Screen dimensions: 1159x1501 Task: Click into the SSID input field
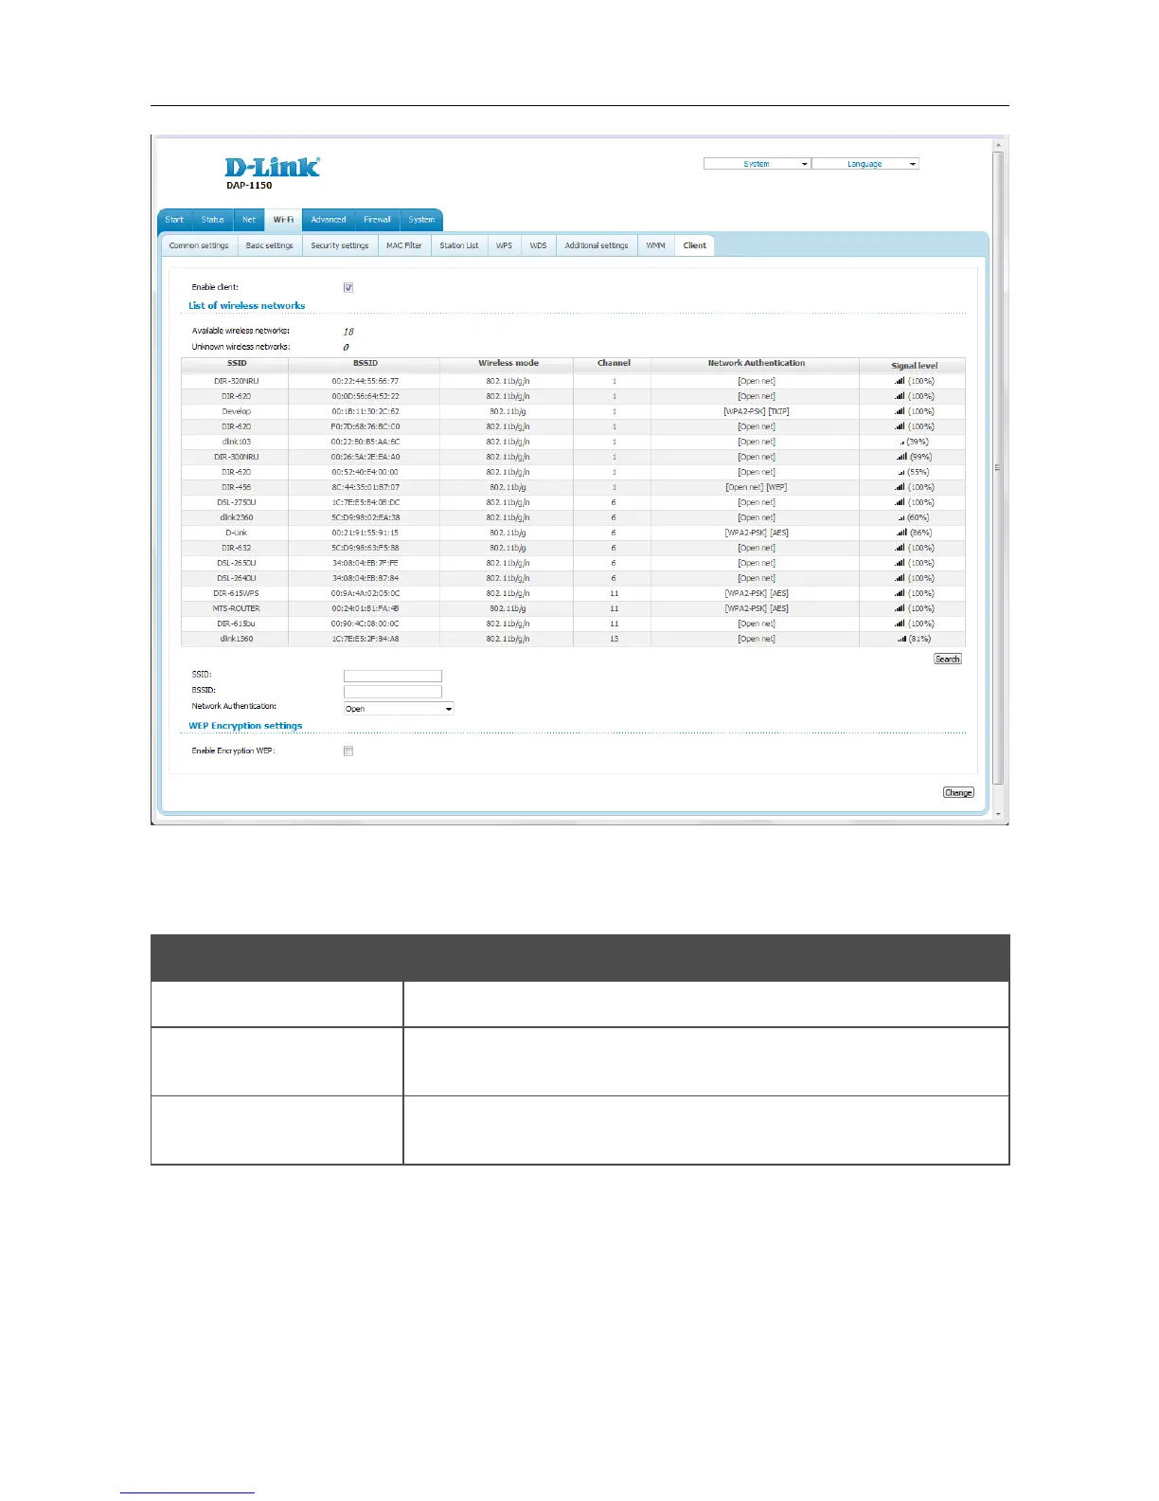pos(392,676)
